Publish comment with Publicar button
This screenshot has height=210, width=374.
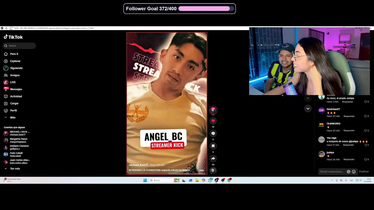tap(364, 172)
